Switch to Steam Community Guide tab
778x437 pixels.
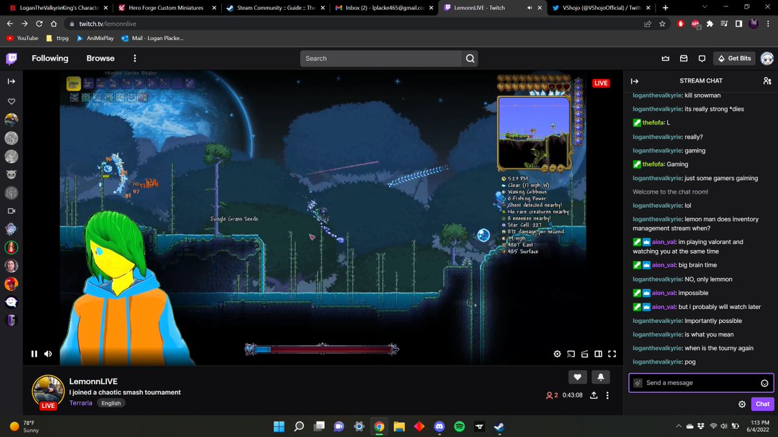[x=276, y=8]
